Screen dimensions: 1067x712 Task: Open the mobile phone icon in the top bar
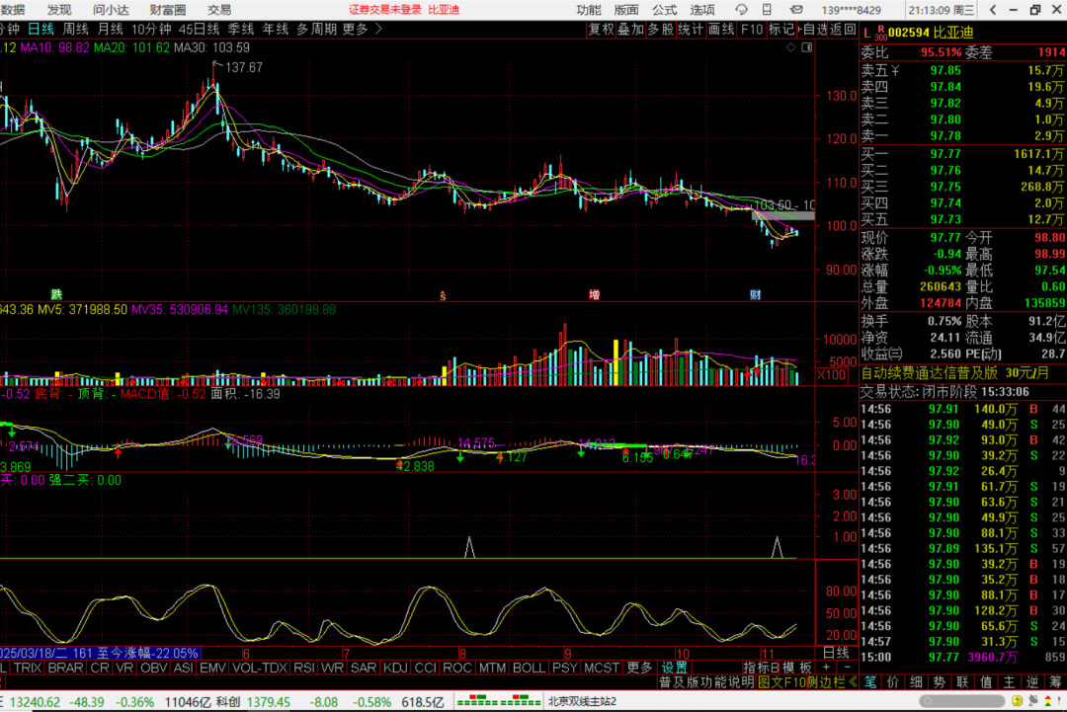767,10
